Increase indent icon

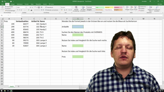coord(43,10)
